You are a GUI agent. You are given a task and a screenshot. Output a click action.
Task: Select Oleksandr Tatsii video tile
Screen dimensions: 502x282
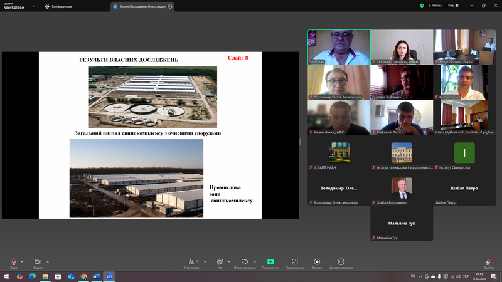pyautogui.click(x=402, y=118)
